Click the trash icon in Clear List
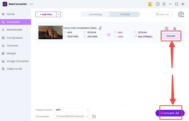 [157, 14]
